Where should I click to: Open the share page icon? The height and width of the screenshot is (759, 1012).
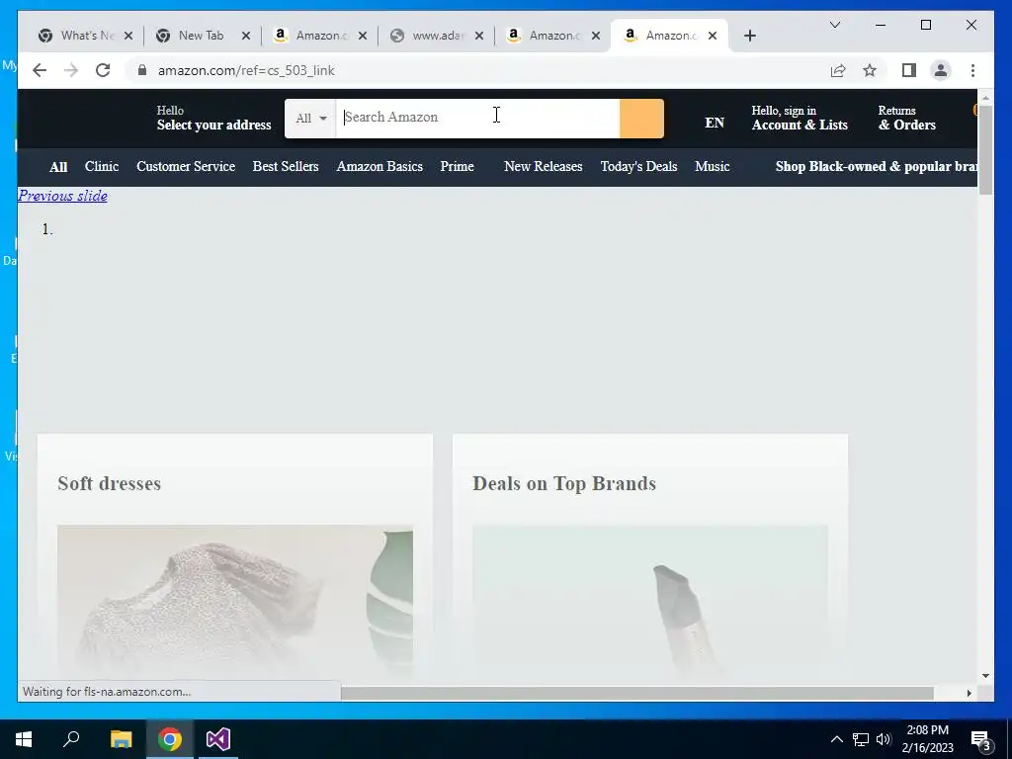(x=838, y=70)
